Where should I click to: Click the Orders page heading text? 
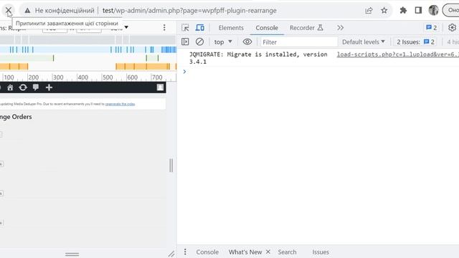tap(16, 117)
